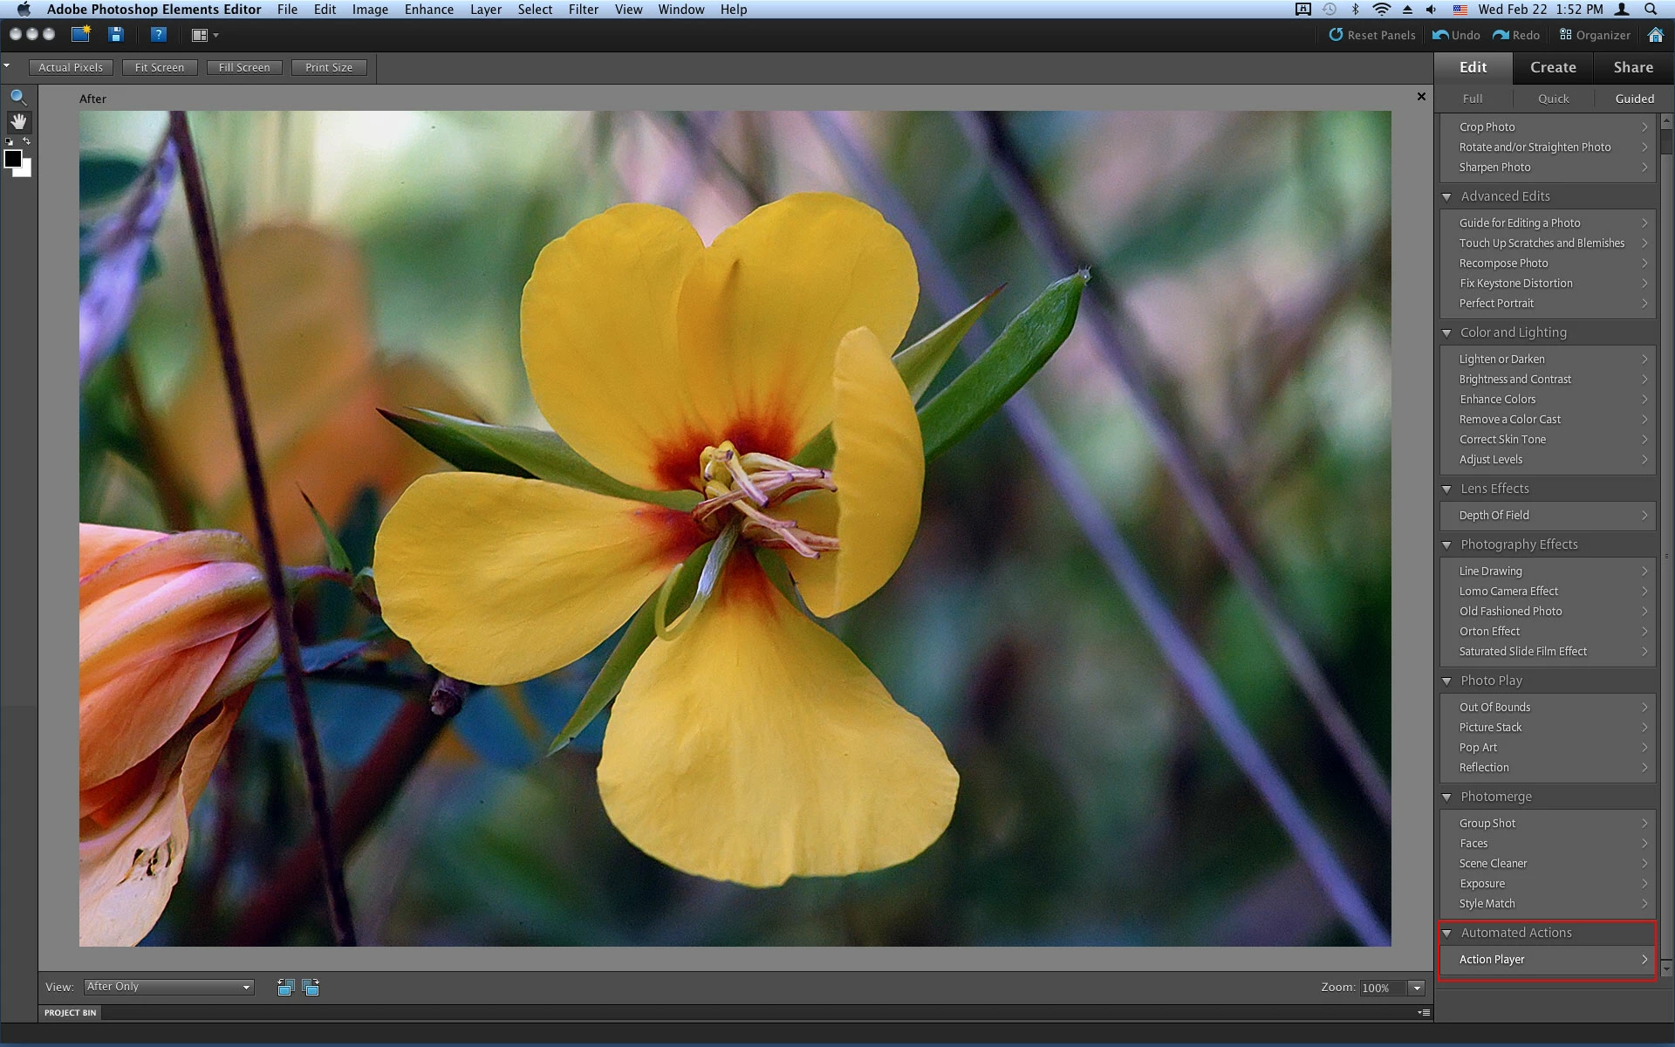Select the Zoom tool
Viewport: 1675px width, 1047px height.
coord(18,98)
